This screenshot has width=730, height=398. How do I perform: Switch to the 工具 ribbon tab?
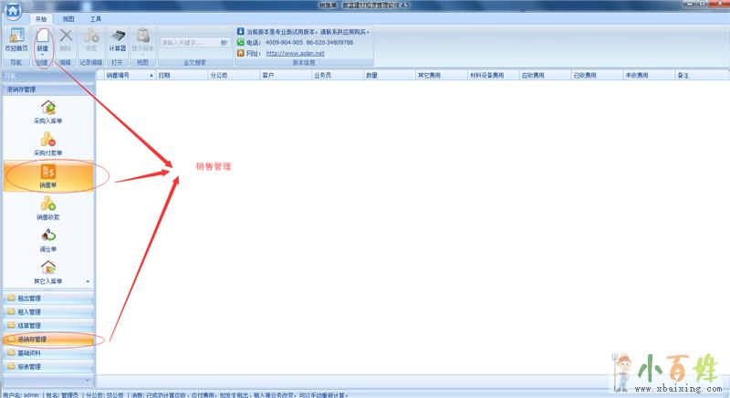[x=96, y=18]
